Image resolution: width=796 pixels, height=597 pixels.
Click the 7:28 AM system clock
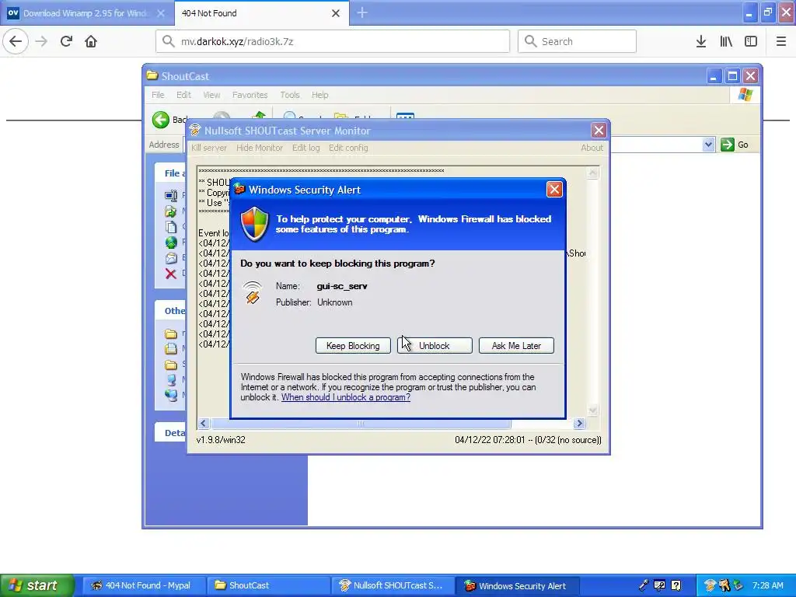pyautogui.click(x=767, y=585)
